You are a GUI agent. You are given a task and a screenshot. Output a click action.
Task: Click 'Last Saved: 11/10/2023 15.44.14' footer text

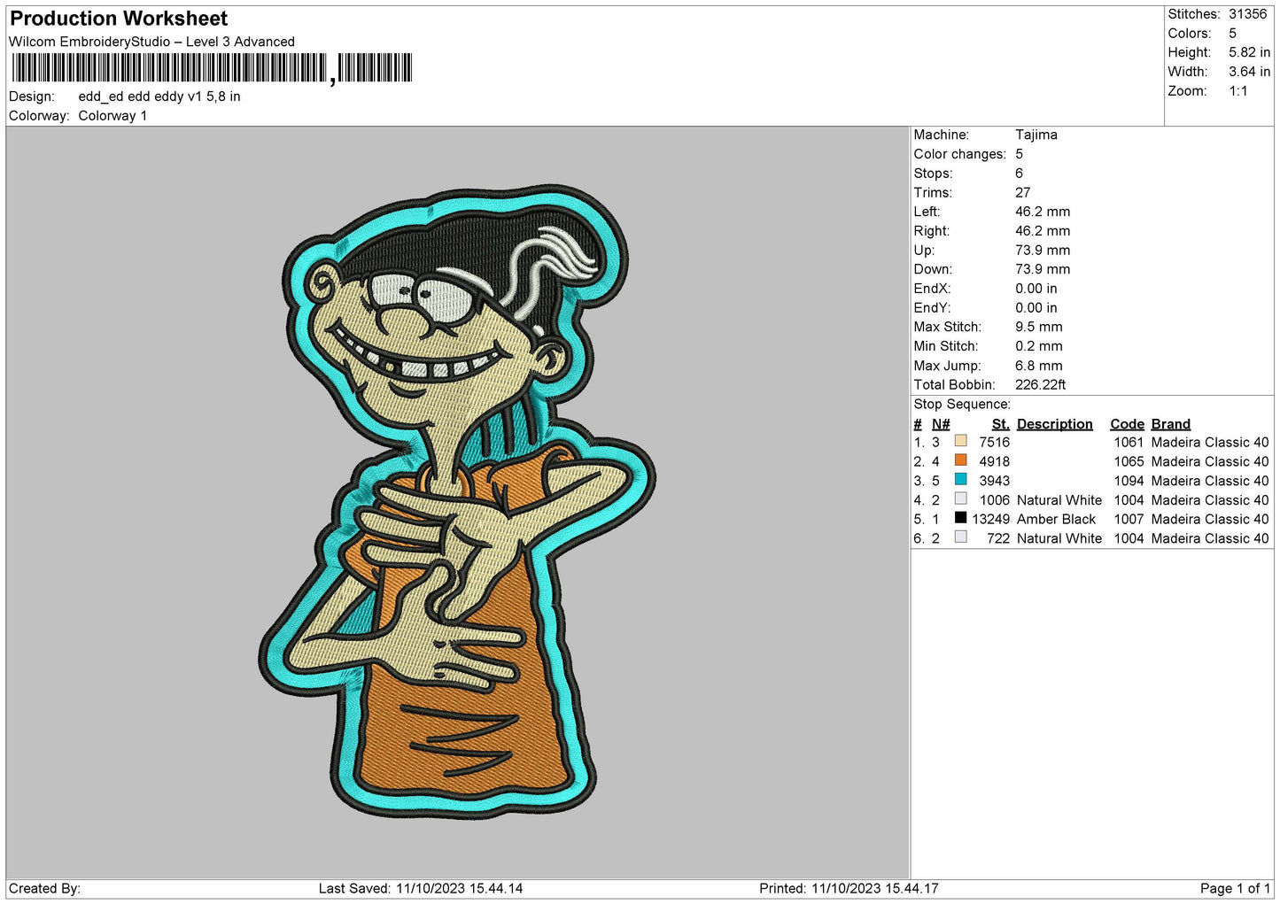pos(421,889)
